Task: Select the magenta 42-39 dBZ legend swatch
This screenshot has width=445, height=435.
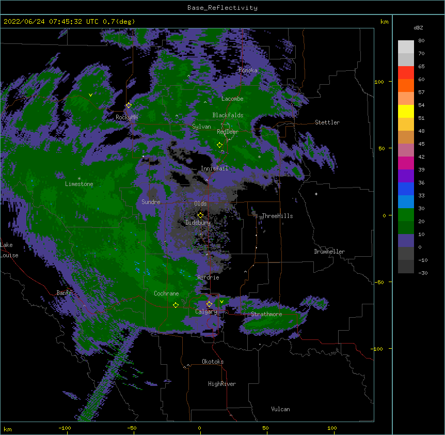Action: pos(406,163)
